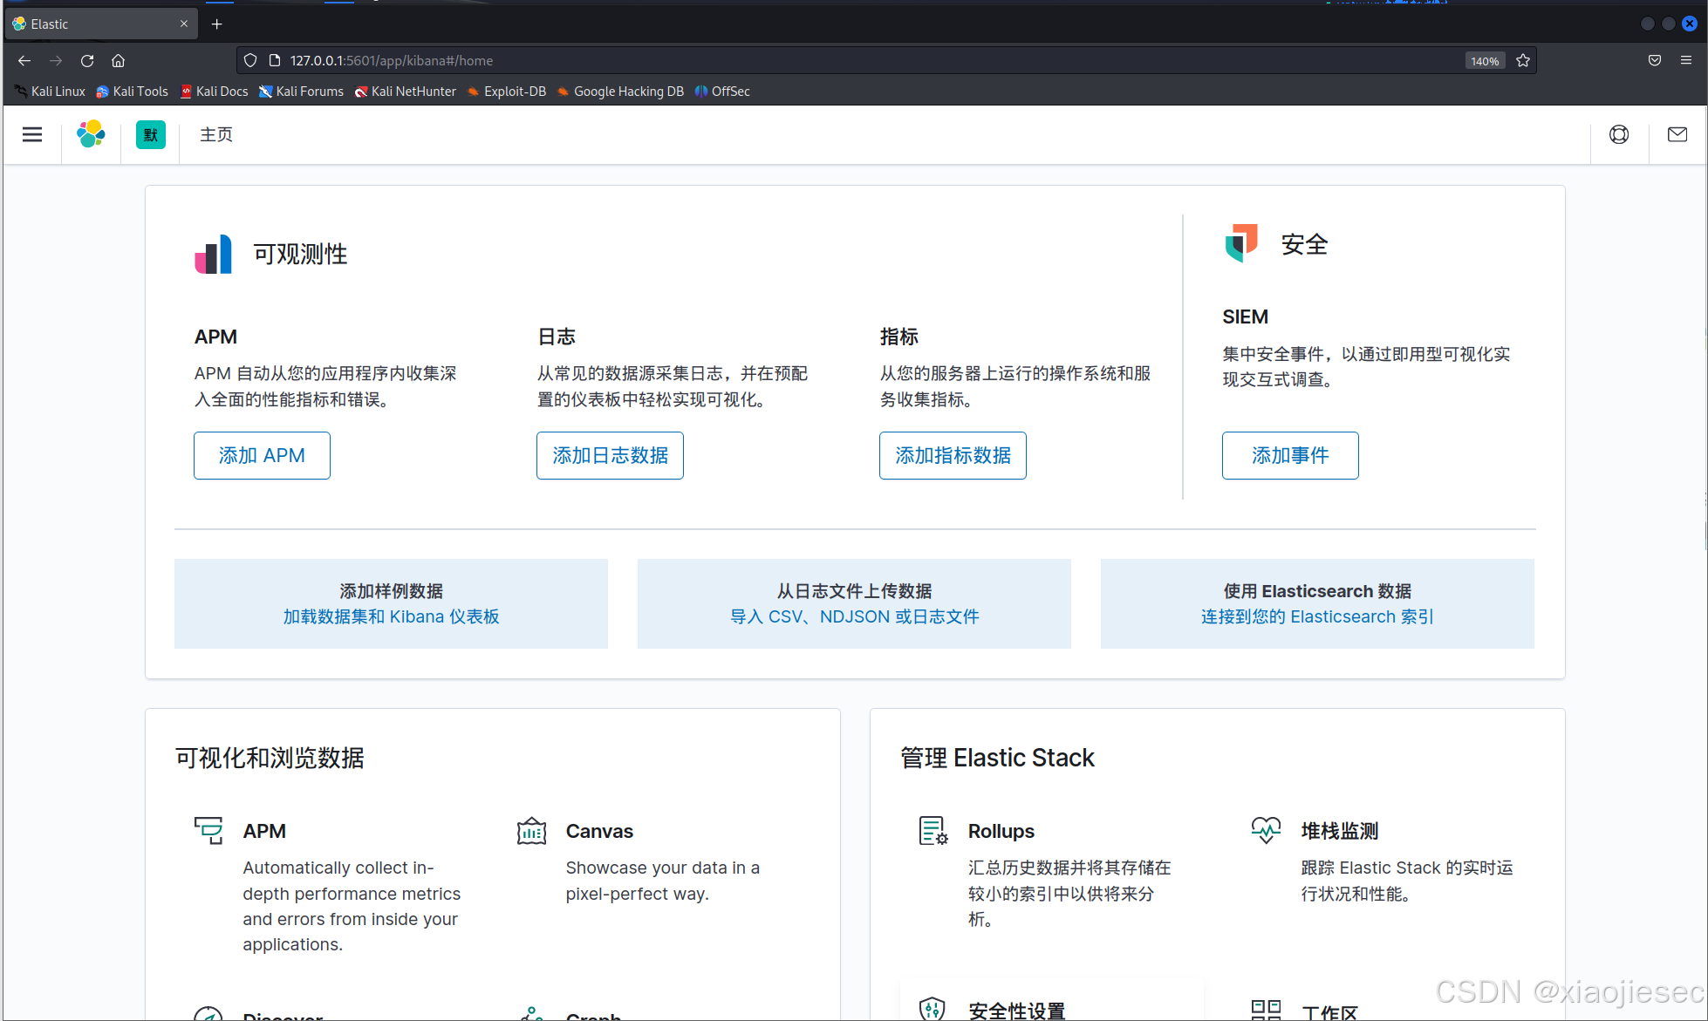Click the 可观测性 heading text
Image resolution: width=1708 pixels, height=1021 pixels.
(300, 254)
